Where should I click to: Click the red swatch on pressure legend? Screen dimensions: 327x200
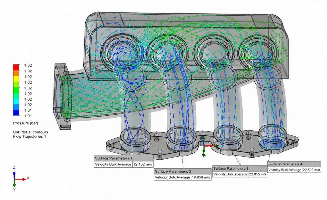tap(16, 67)
